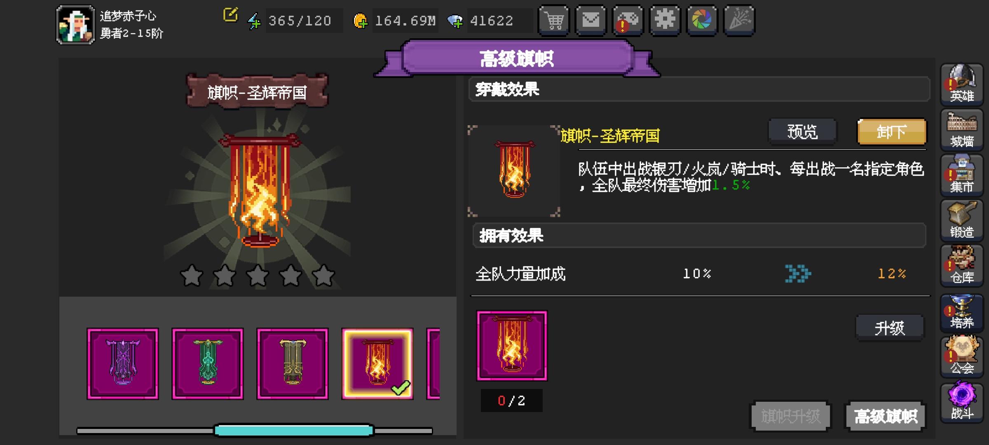This screenshot has height=445, width=989.
Task: Enter the 战斗 battle portal icon
Action: (x=962, y=401)
